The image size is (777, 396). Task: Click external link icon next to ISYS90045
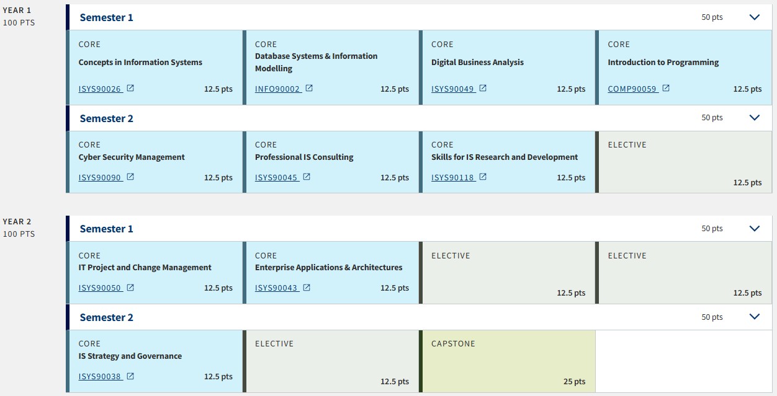click(x=307, y=177)
